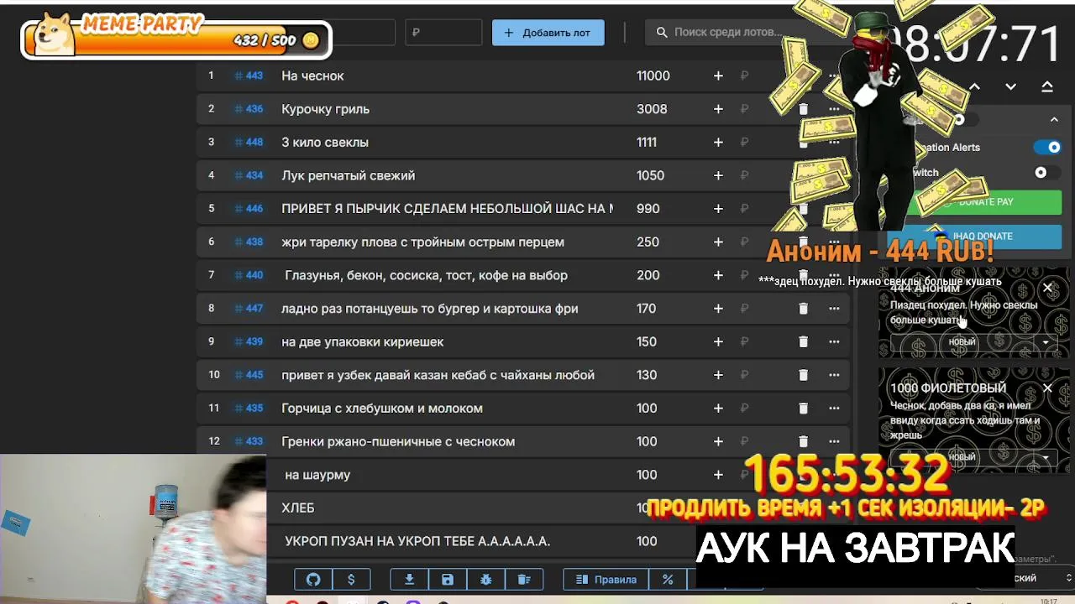The height and width of the screenshot is (604, 1075).
Task: Click the ₽ amount field on row #448
Action: point(744,143)
